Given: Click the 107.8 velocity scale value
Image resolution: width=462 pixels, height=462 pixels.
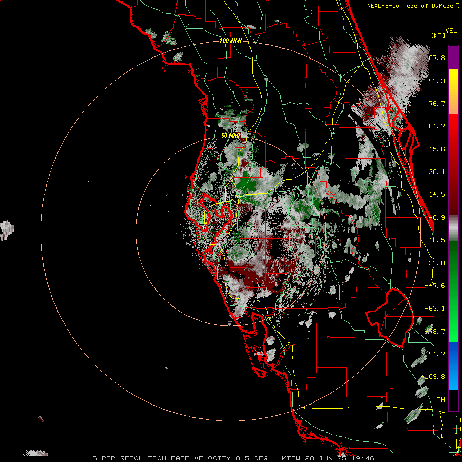Looking at the screenshot, I should point(435,57).
